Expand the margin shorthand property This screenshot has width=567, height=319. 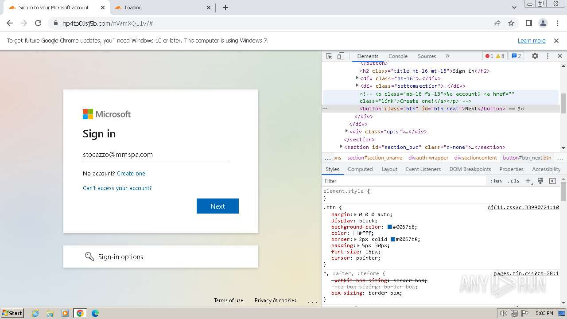[356, 214]
